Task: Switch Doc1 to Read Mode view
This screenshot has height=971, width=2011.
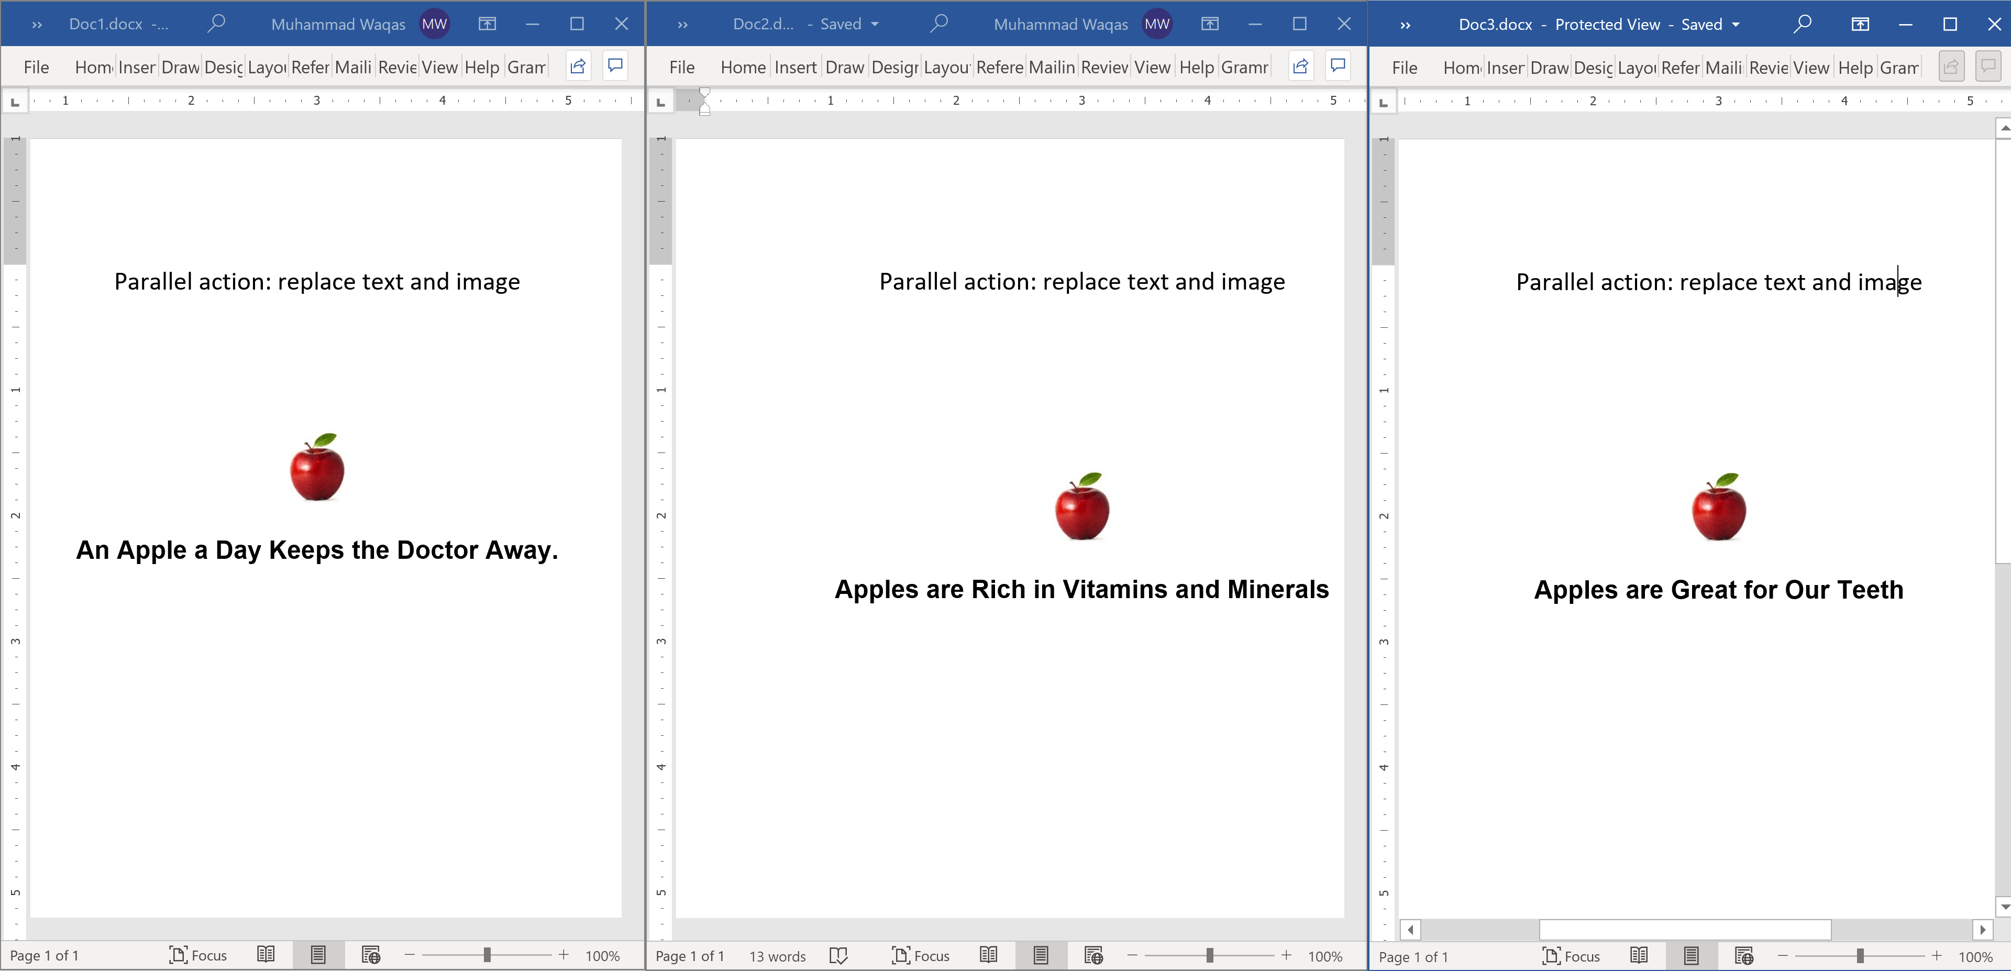Action: coord(266,955)
